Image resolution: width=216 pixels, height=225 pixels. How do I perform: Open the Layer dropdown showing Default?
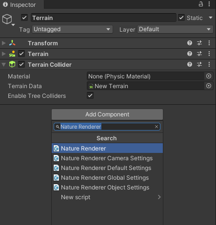(175, 29)
